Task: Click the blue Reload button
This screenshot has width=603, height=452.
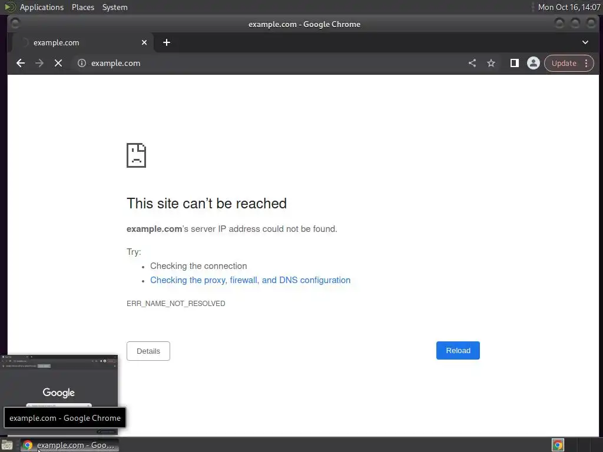Action: click(458, 351)
